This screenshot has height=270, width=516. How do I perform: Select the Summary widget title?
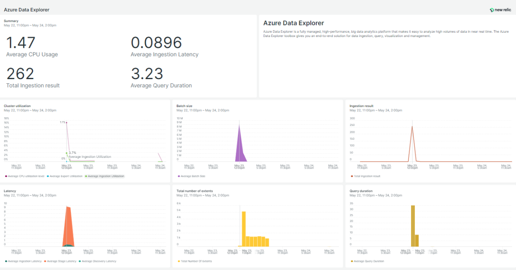pos(11,21)
